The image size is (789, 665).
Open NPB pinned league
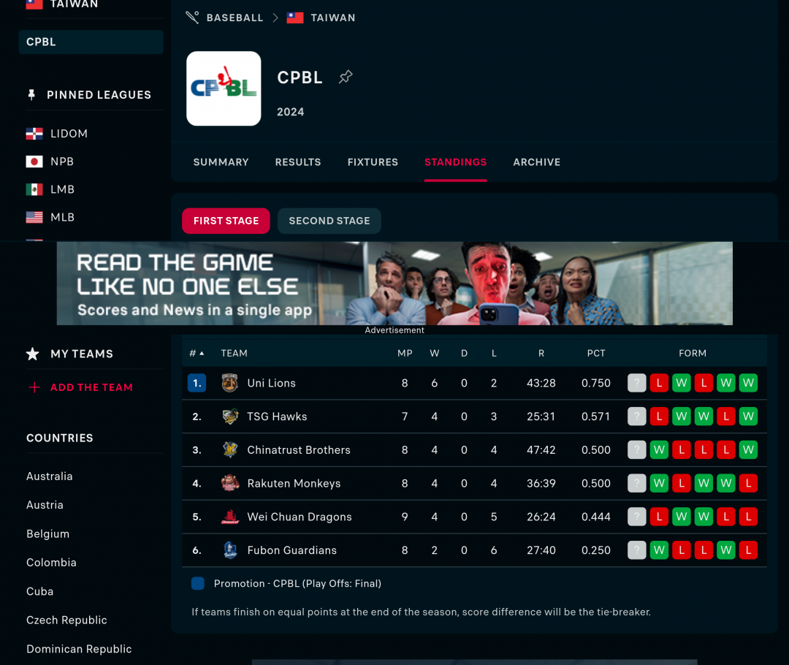pos(62,161)
